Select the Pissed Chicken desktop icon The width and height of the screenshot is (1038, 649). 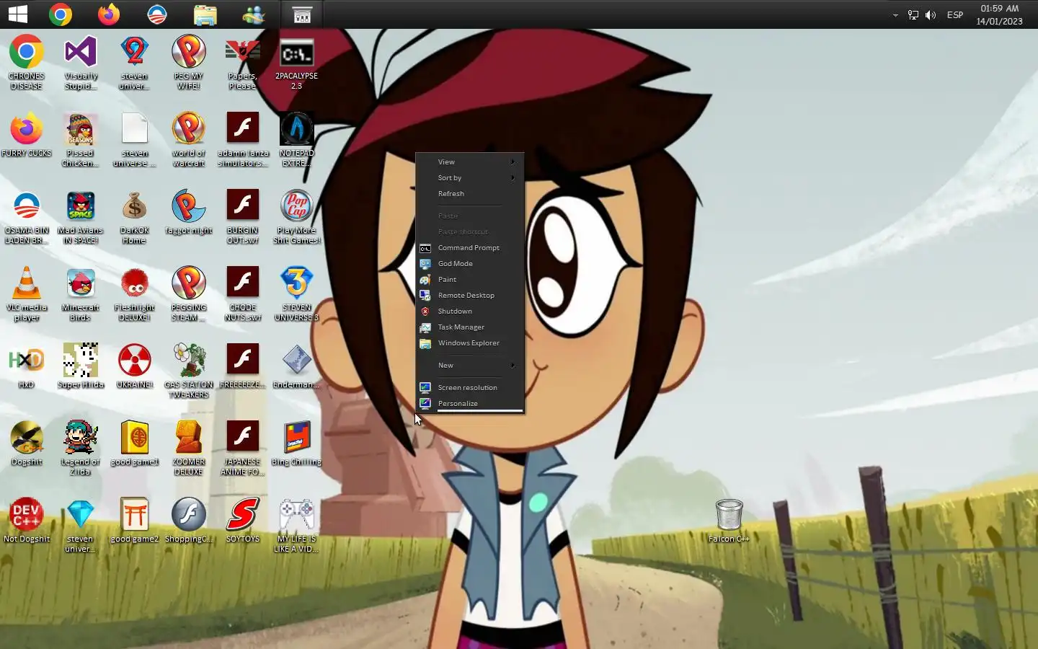[80, 140]
